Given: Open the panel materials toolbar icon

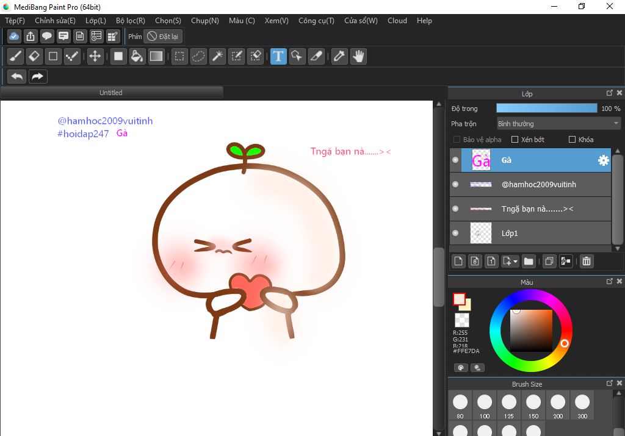Looking at the screenshot, I should coord(96,36).
